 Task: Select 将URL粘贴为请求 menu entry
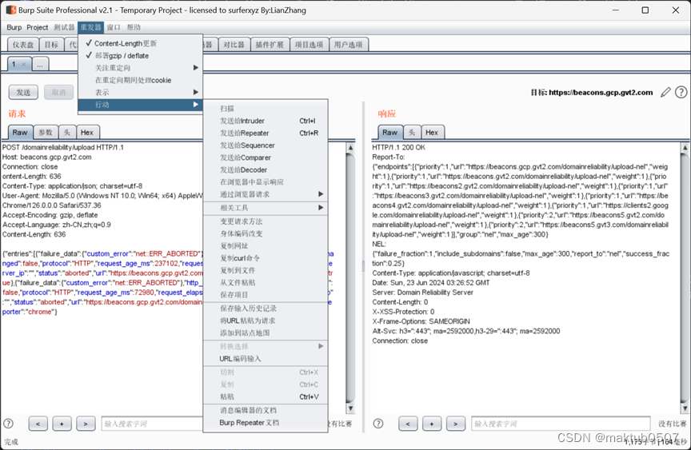pos(266,321)
